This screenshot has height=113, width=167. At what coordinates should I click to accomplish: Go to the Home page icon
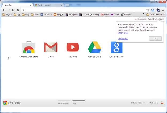pyautogui.click(x=18, y=10)
